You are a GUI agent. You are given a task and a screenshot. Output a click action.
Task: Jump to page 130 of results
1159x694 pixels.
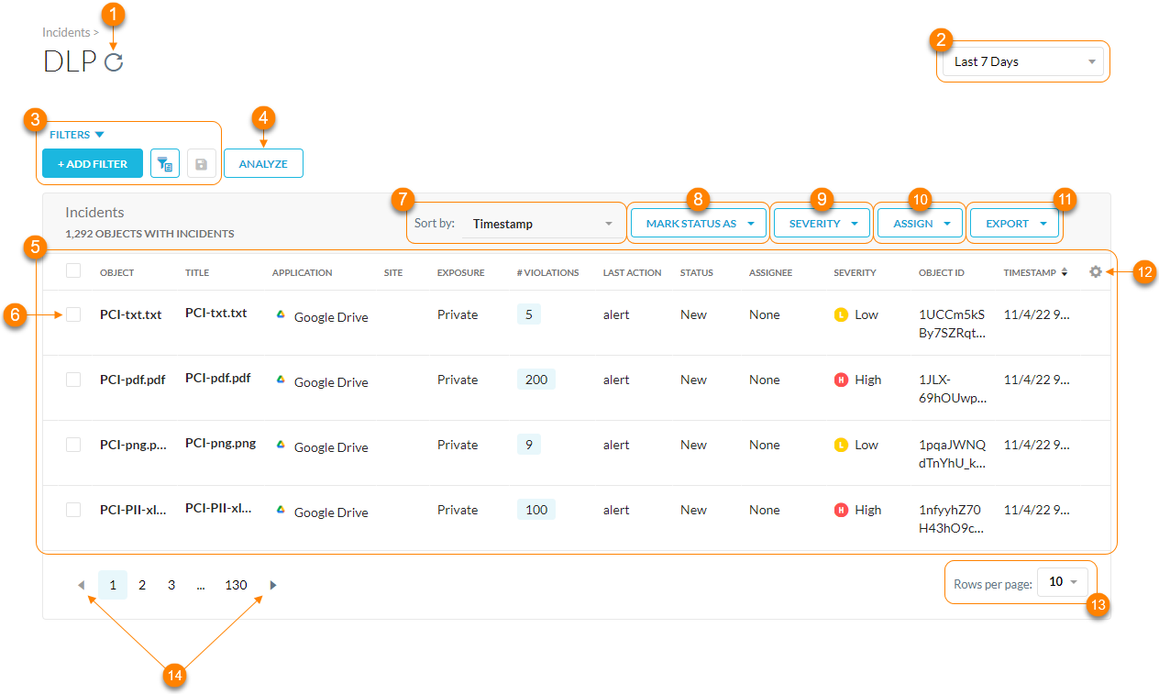pos(236,584)
